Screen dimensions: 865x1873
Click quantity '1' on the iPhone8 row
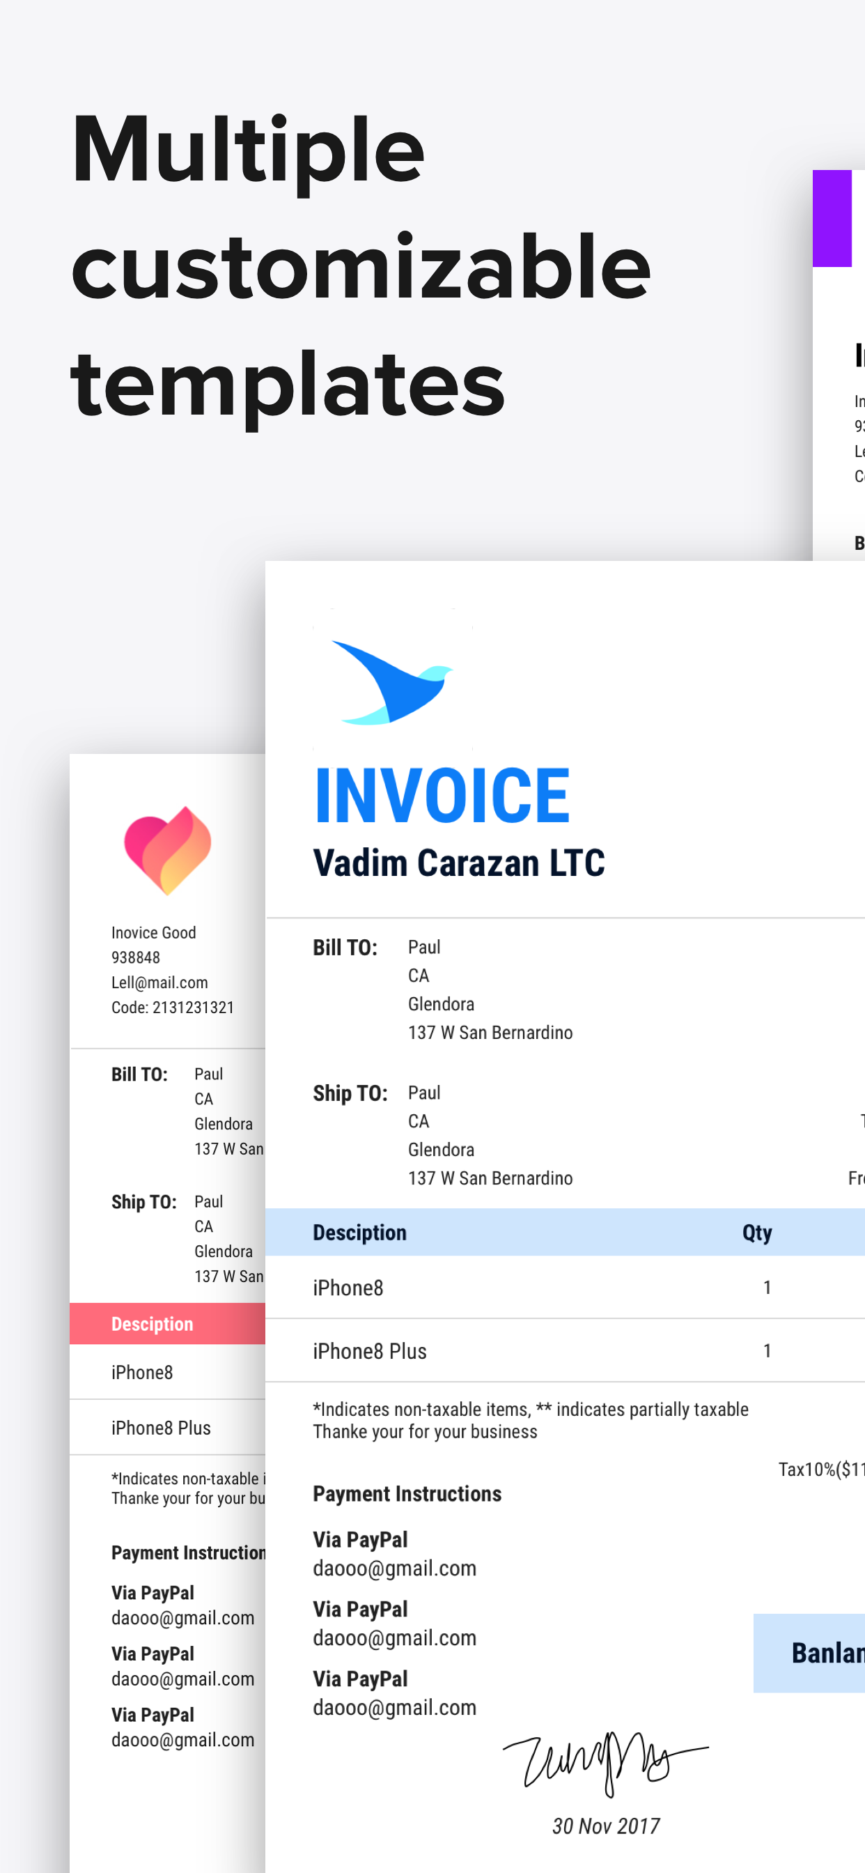[767, 1287]
